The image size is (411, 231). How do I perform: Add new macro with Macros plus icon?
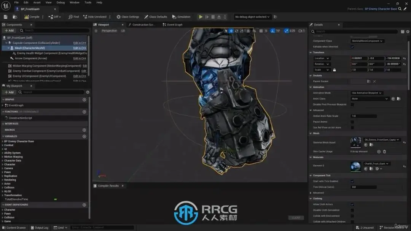tap(84, 130)
